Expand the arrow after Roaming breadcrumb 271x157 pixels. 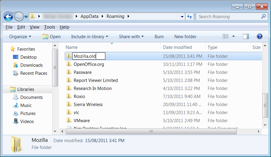128,16
